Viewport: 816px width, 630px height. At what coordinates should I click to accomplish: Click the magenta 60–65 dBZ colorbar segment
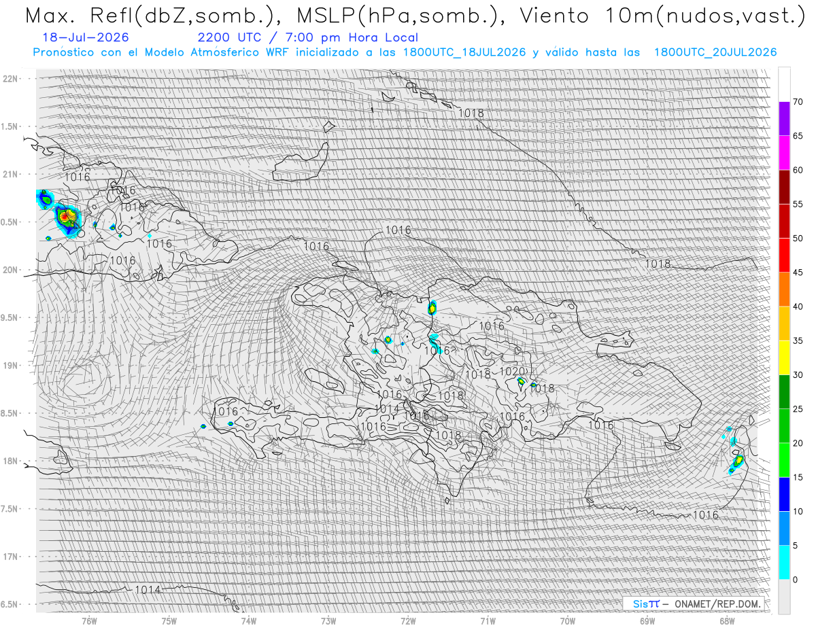coord(784,153)
